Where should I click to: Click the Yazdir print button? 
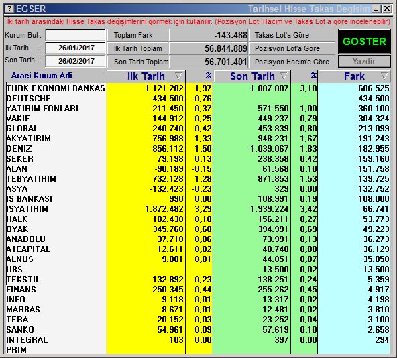(364, 62)
